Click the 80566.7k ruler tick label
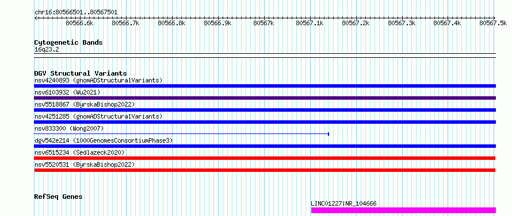 click(126, 23)
